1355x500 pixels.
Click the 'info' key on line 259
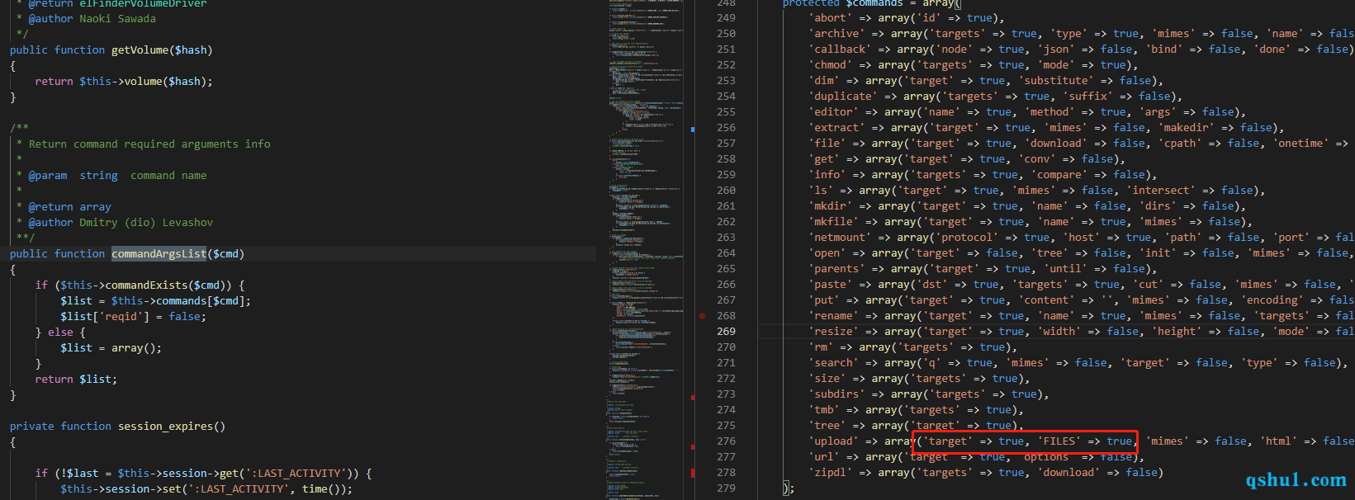coord(827,175)
